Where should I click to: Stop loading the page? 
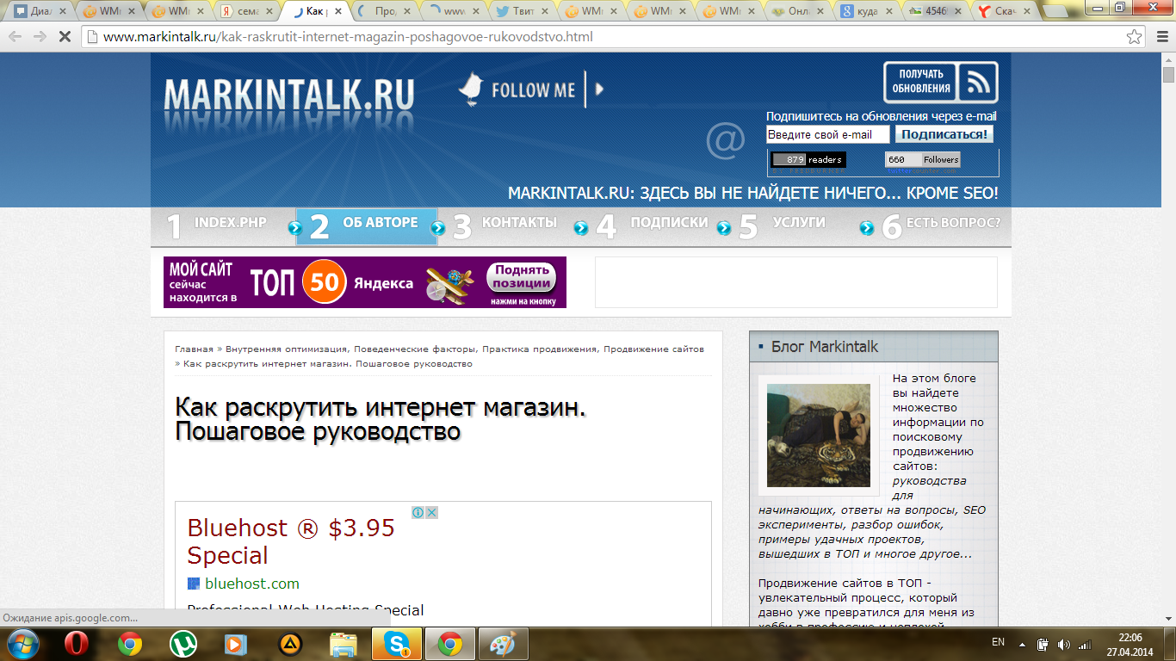click(x=65, y=36)
